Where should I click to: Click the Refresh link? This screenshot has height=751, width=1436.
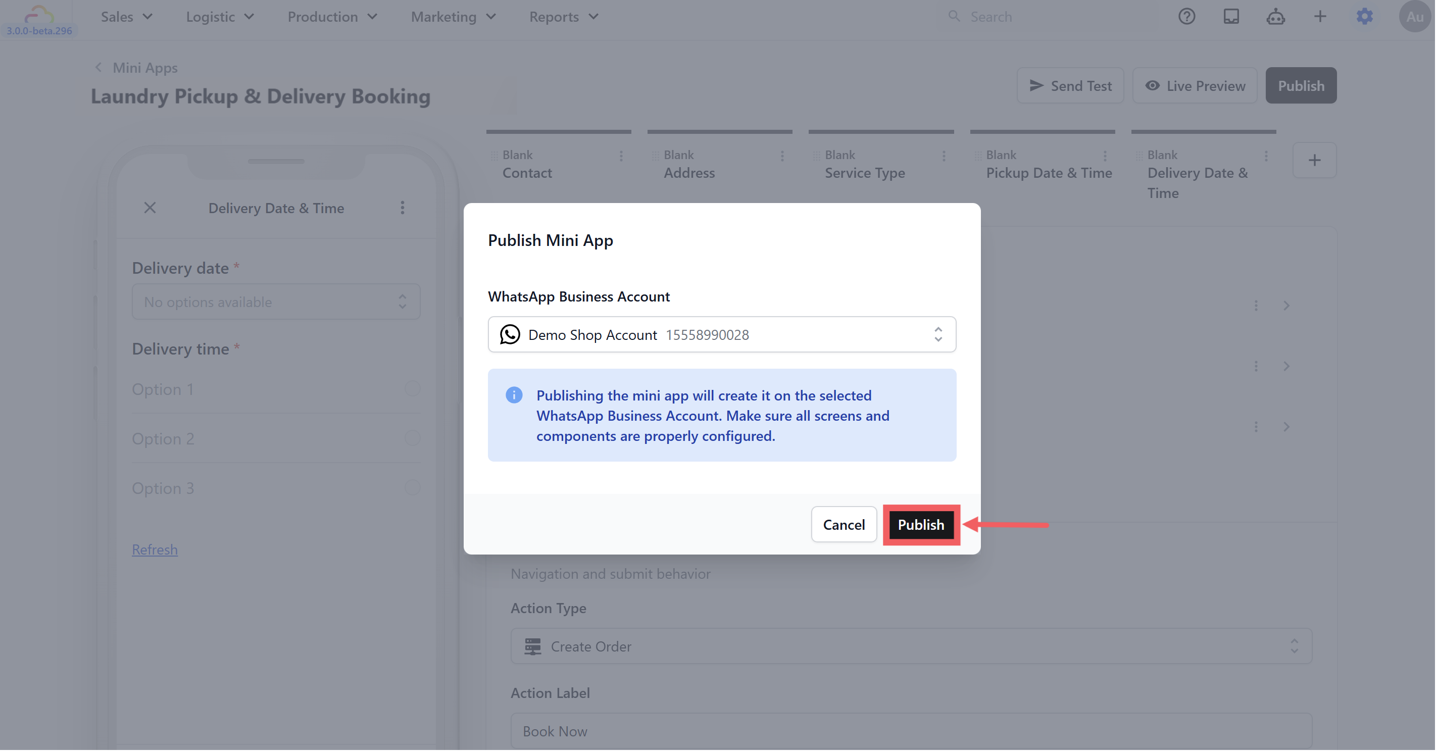155,549
